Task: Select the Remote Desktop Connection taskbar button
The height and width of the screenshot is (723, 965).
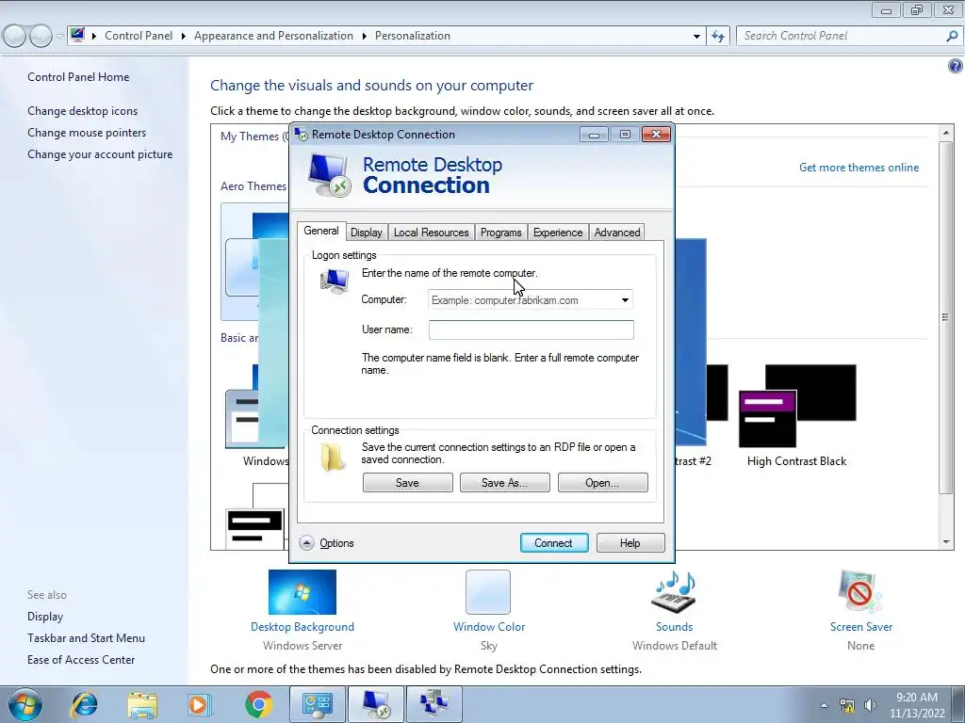Action: tap(375, 704)
